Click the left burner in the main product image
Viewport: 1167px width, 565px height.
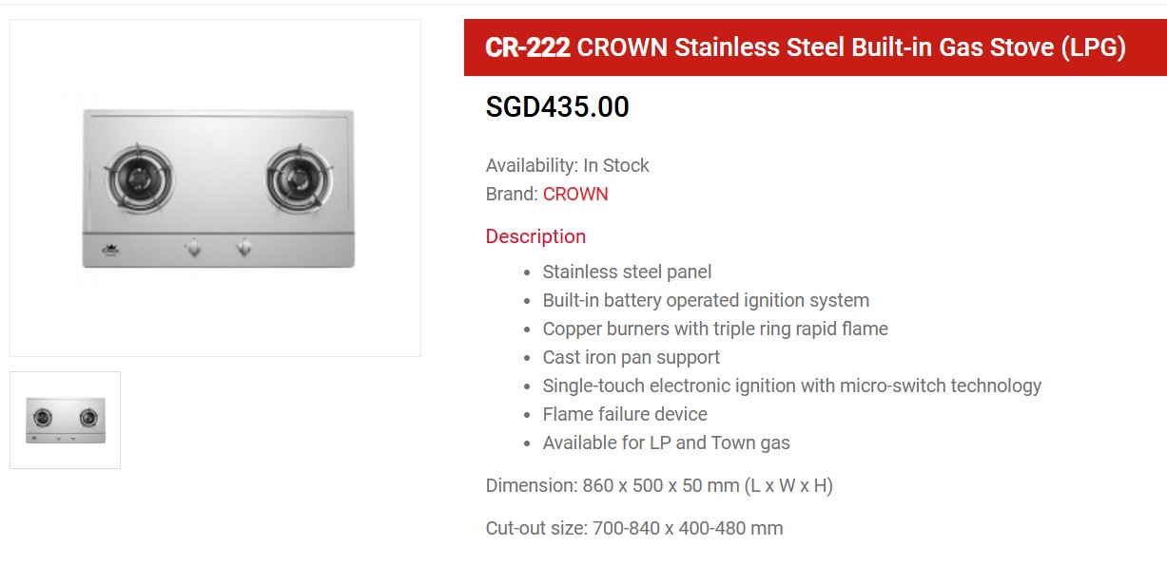pos(140,178)
